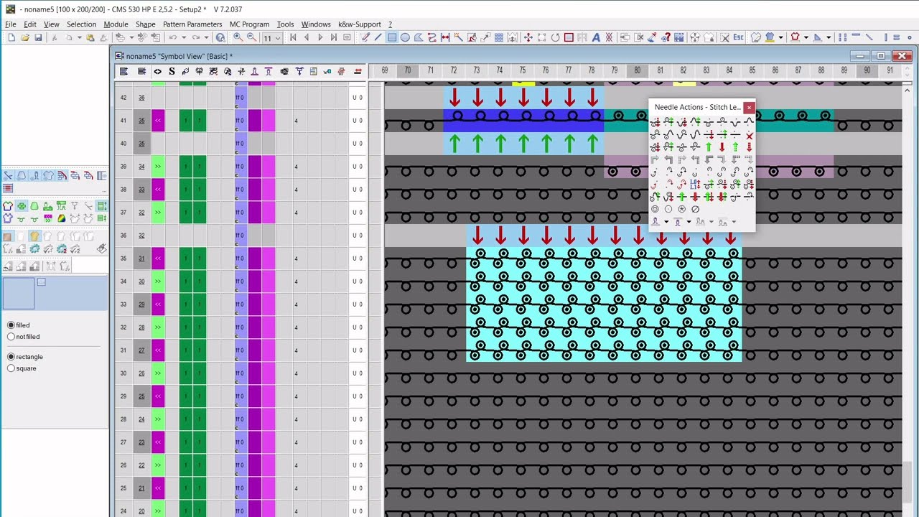Screen dimensions: 919x517
Task: Expand the redo history dropdown arrow
Action: [206, 37]
